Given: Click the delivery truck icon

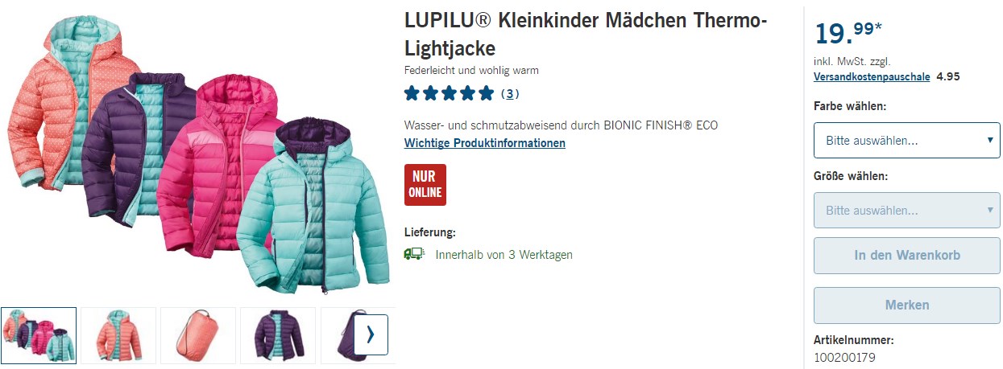Looking at the screenshot, I should pyautogui.click(x=413, y=254).
